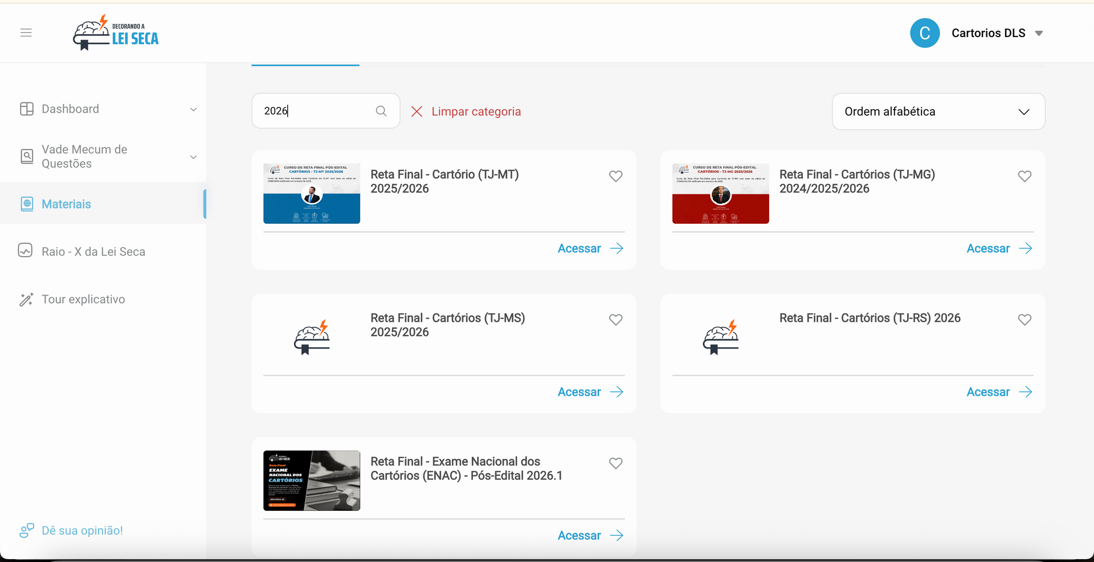Image resolution: width=1094 pixels, height=562 pixels.
Task: Click the Tour explicativo wand icon
Action: pos(26,300)
